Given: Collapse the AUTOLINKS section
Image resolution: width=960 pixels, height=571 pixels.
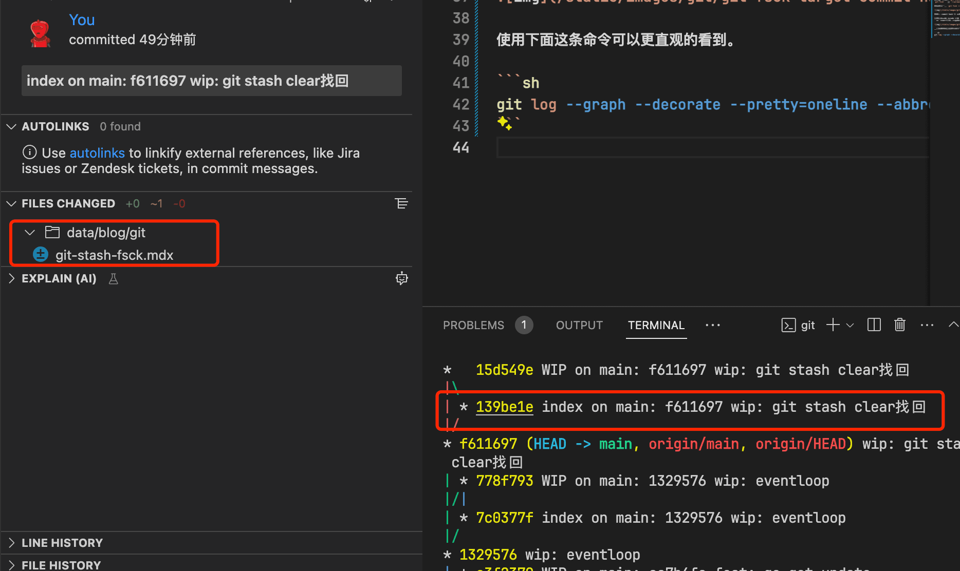Looking at the screenshot, I should pos(11,126).
